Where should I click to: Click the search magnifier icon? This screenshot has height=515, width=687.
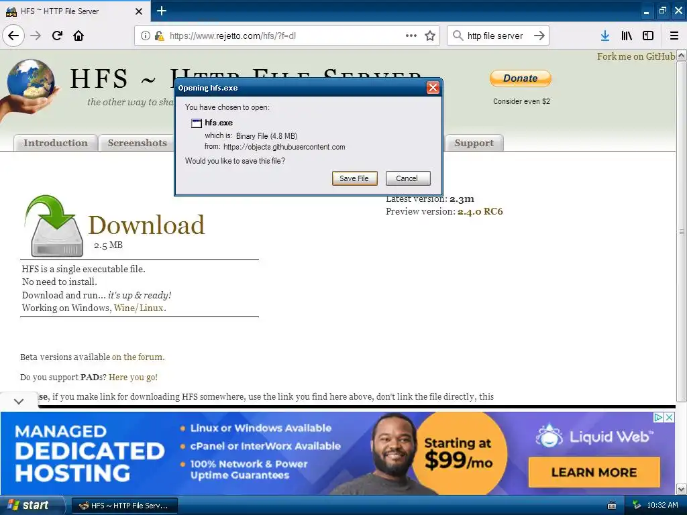click(x=458, y=36)
